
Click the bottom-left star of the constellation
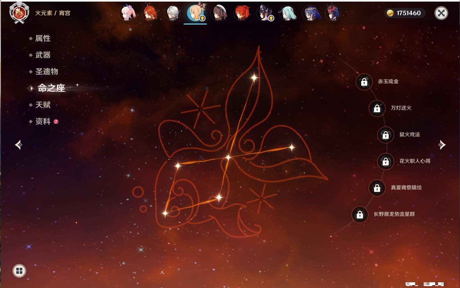coord(165,213)
